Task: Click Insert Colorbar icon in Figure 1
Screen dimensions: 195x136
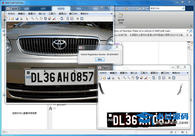Action: 68,19
